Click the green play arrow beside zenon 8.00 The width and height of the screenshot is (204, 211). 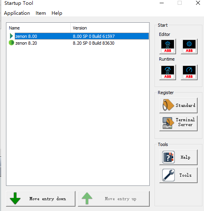tap(11, 36)
